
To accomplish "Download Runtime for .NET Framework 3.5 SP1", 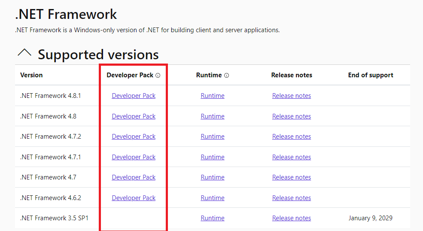I will 213,218.
